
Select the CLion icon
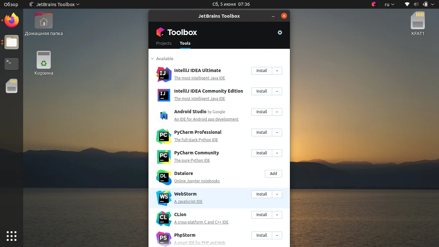(164, 218)
